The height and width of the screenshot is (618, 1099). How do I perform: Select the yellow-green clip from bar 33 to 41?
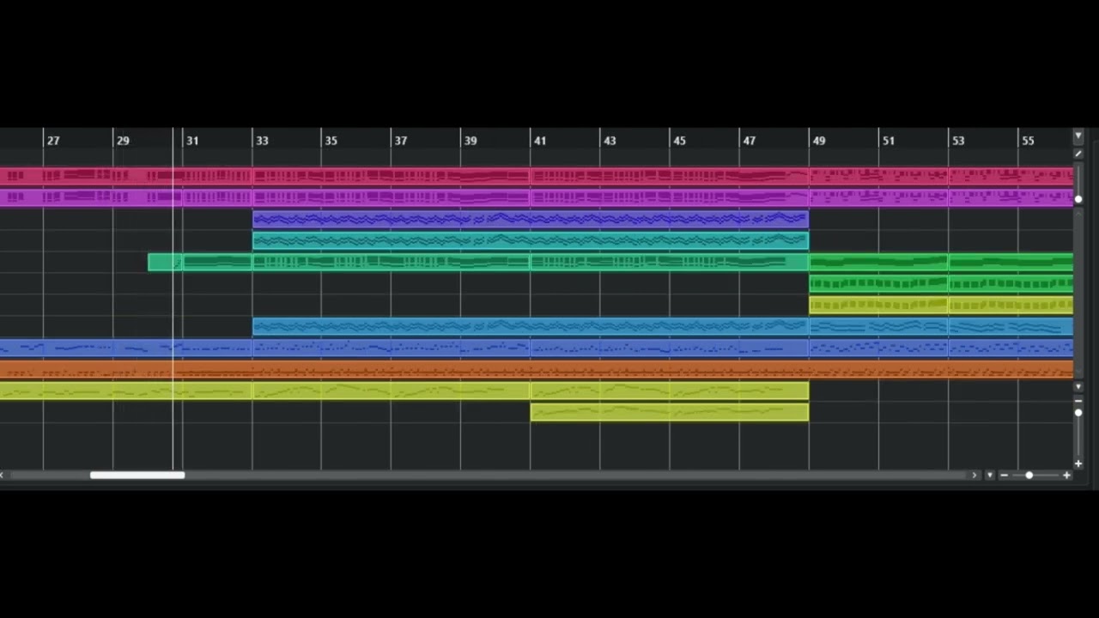click(x=391, y=391)
